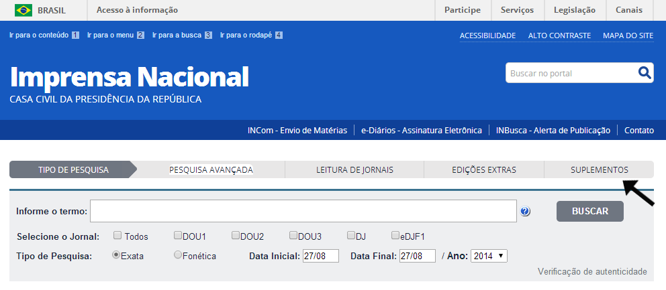
Task: Select the Fonética search type
Action: pyautogui.click(x=177, y=255)
